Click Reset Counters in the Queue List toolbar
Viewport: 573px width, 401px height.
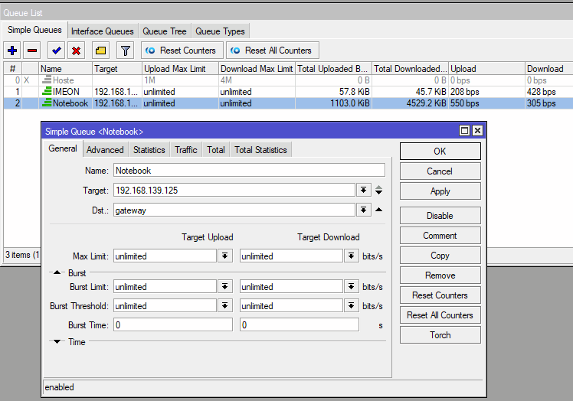click(181, 51)
